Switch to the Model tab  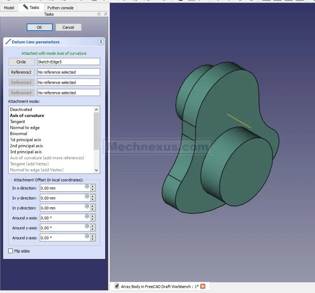click(x=9, y=7)
